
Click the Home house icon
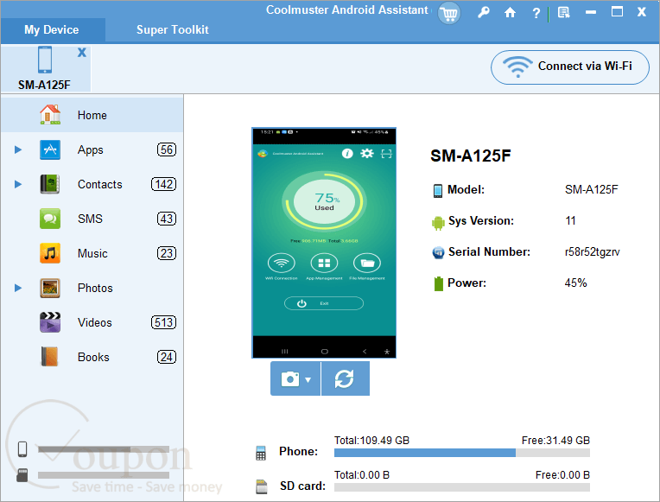[x=50, y=115]
